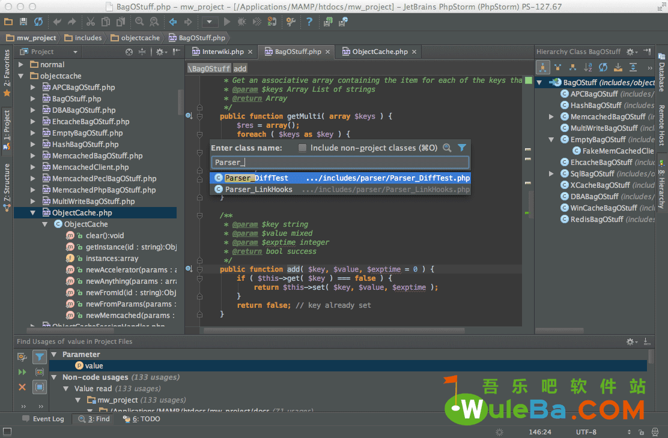Click the Paste toolbar icon
This screenshot has height=438, width=668.
click(x=121, y=22)
